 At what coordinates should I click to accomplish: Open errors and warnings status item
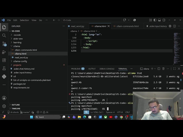tap(43, 112)
